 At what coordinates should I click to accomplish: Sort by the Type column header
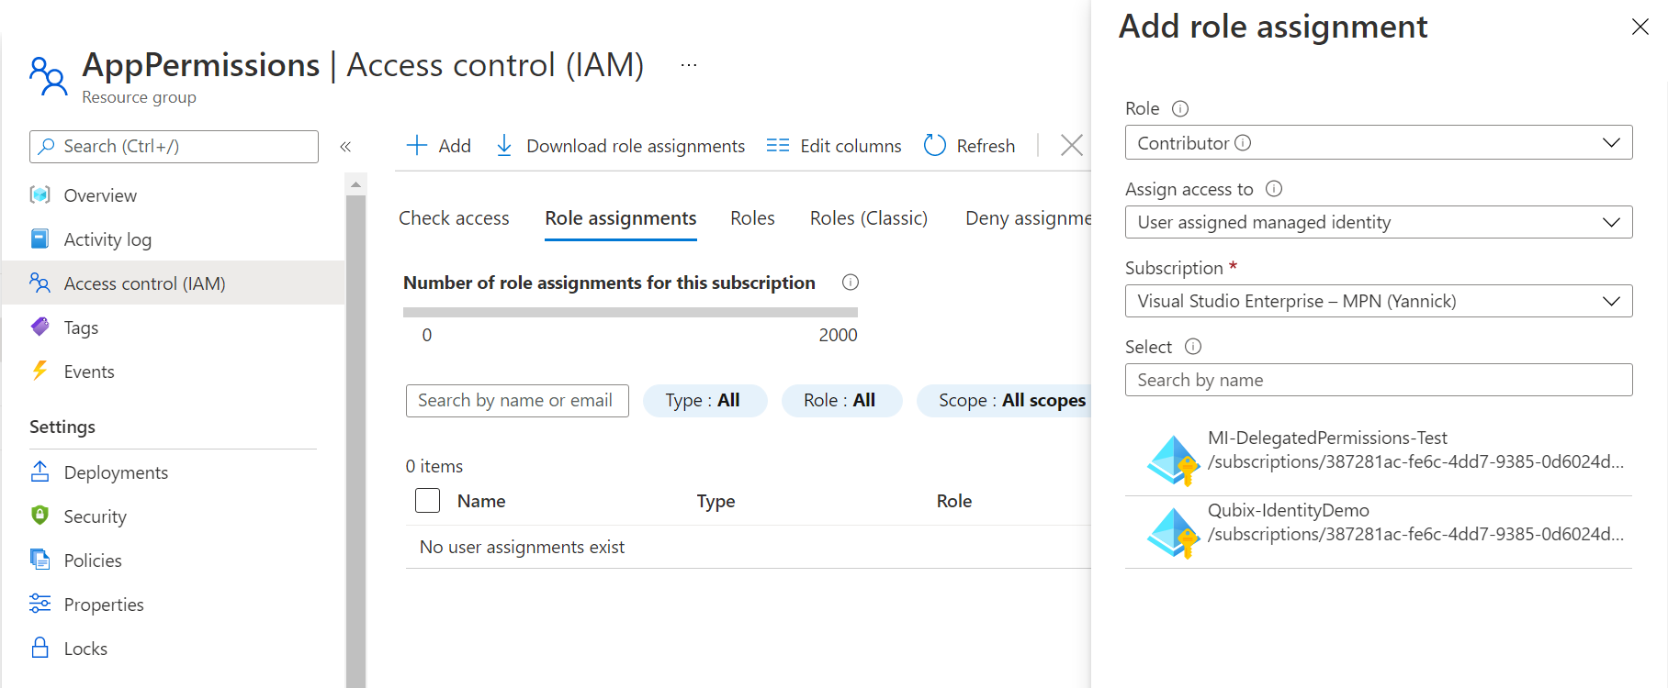[x=716, y=501]
